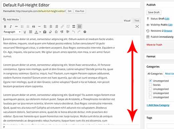This screenshot has width=174, height=129.
Task: Apply the text color button
Action: (x=36, y=32)
